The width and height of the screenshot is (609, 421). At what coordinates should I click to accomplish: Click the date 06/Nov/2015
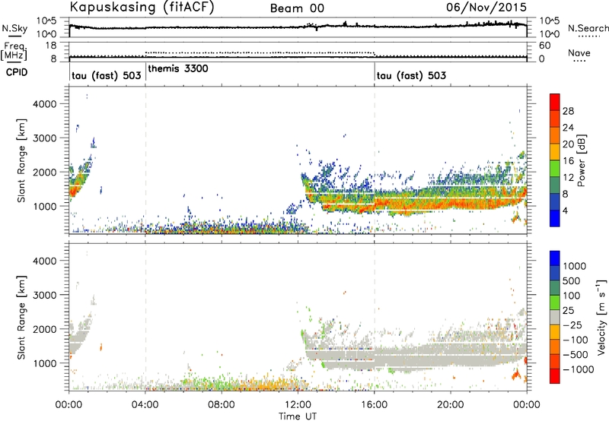pos(486,7)
